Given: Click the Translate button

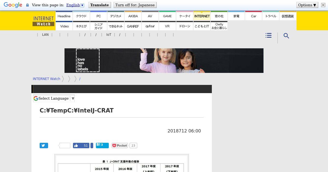Looking at the screenshot, I should pyautogui.click(x=99, y=5).
